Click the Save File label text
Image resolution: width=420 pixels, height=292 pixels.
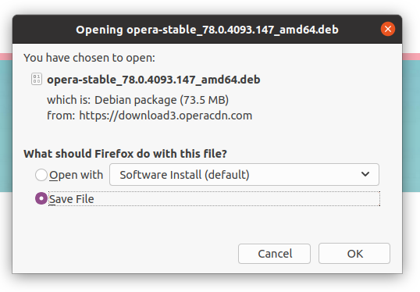click(72, 199)
